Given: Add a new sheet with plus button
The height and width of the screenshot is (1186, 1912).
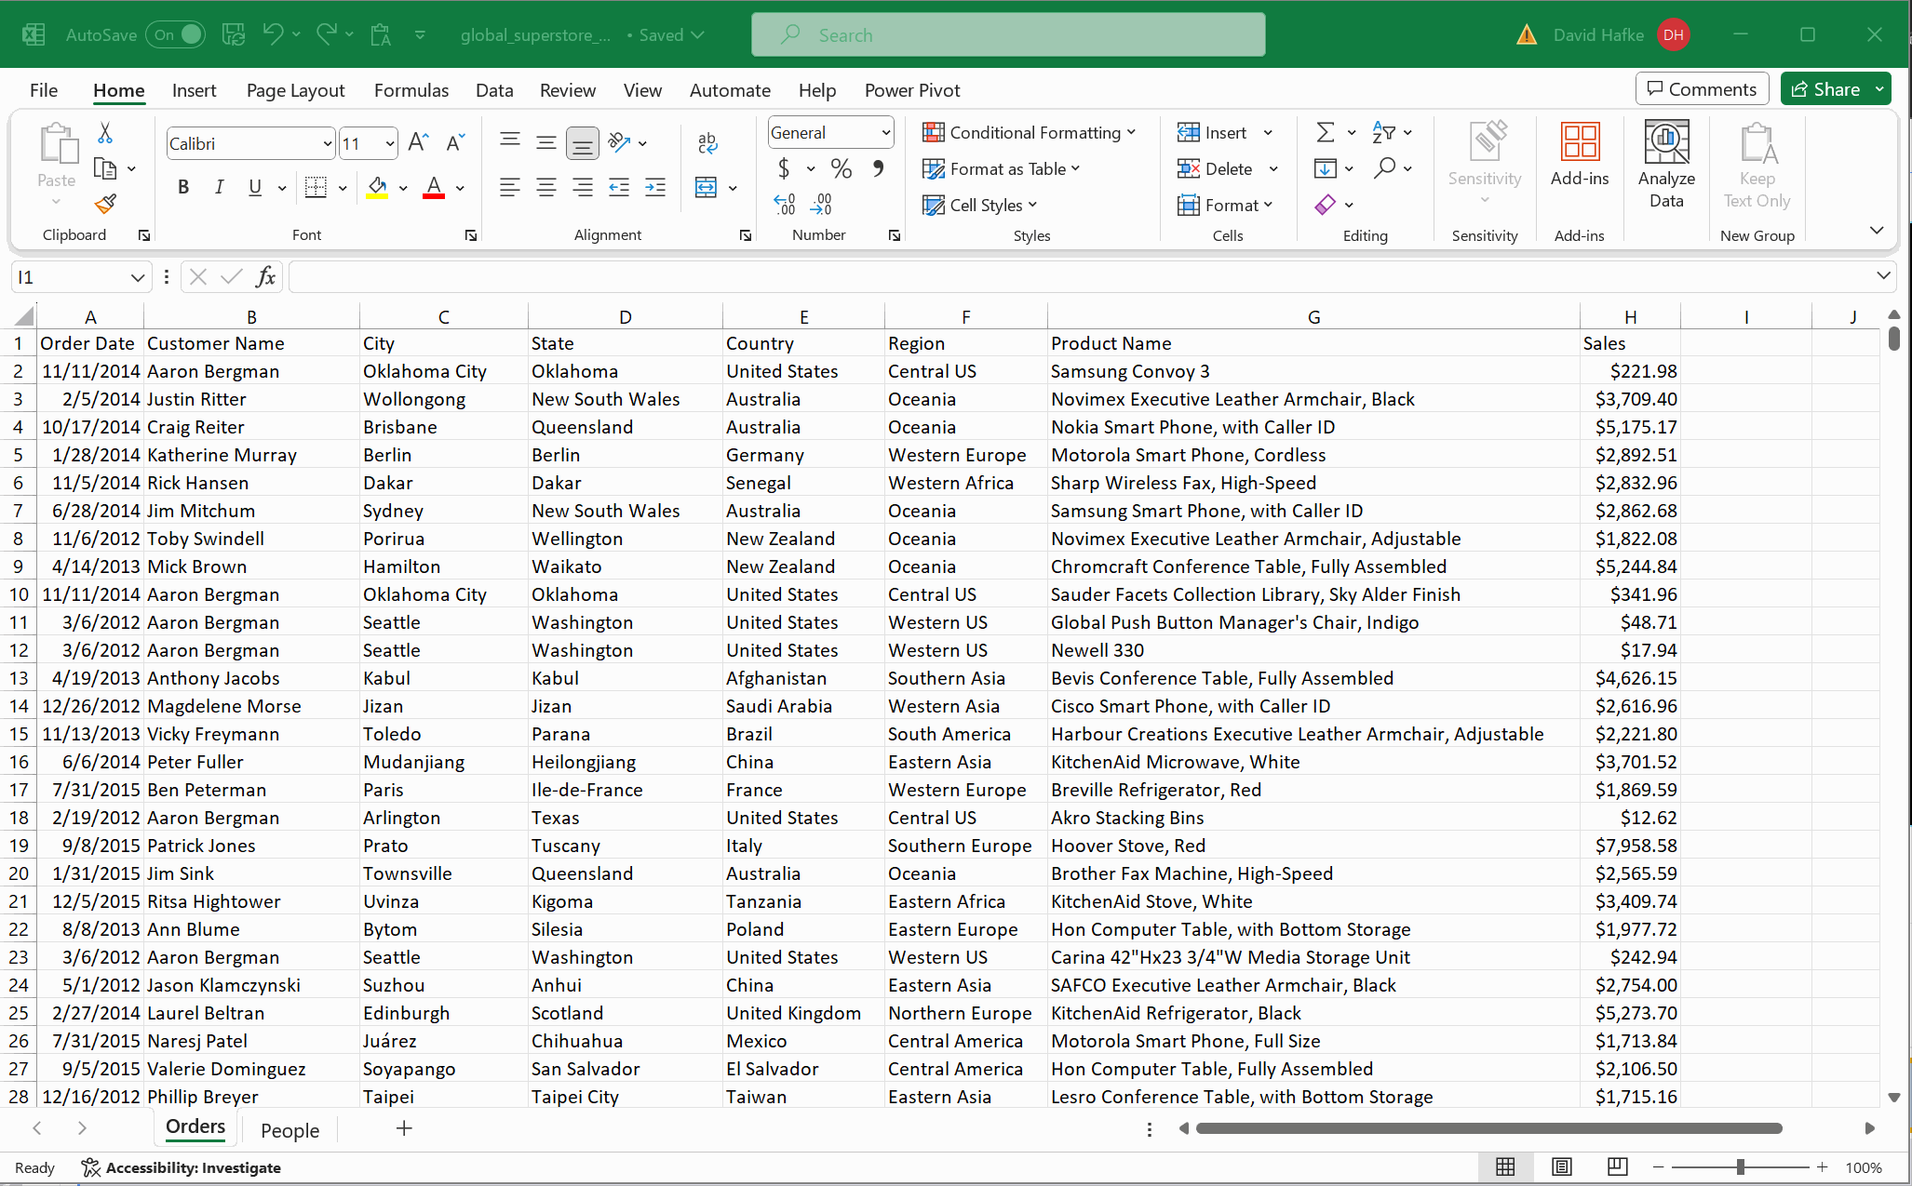Looking at the screenshot, I should pos(404,1128).
